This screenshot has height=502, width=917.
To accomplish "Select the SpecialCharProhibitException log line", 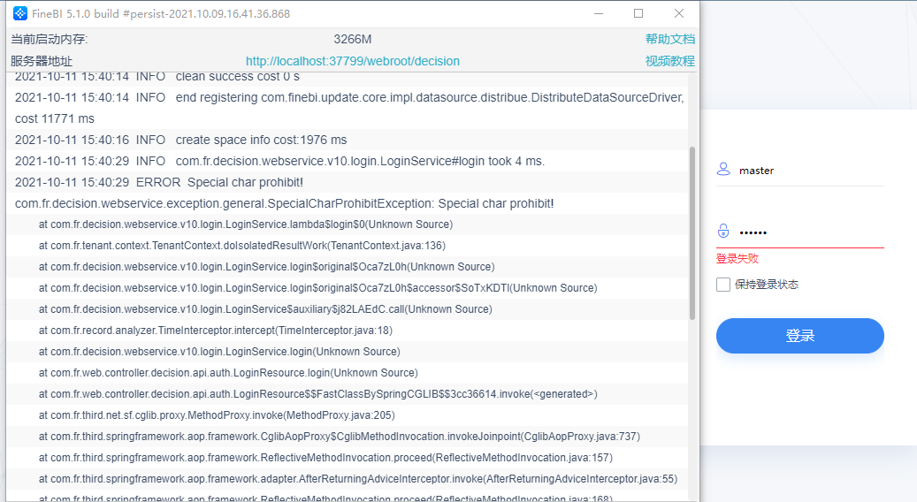I will tap(284, 203).
